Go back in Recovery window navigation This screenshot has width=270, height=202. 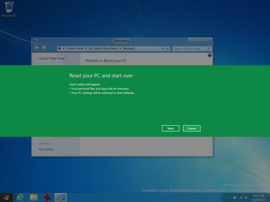37,49
